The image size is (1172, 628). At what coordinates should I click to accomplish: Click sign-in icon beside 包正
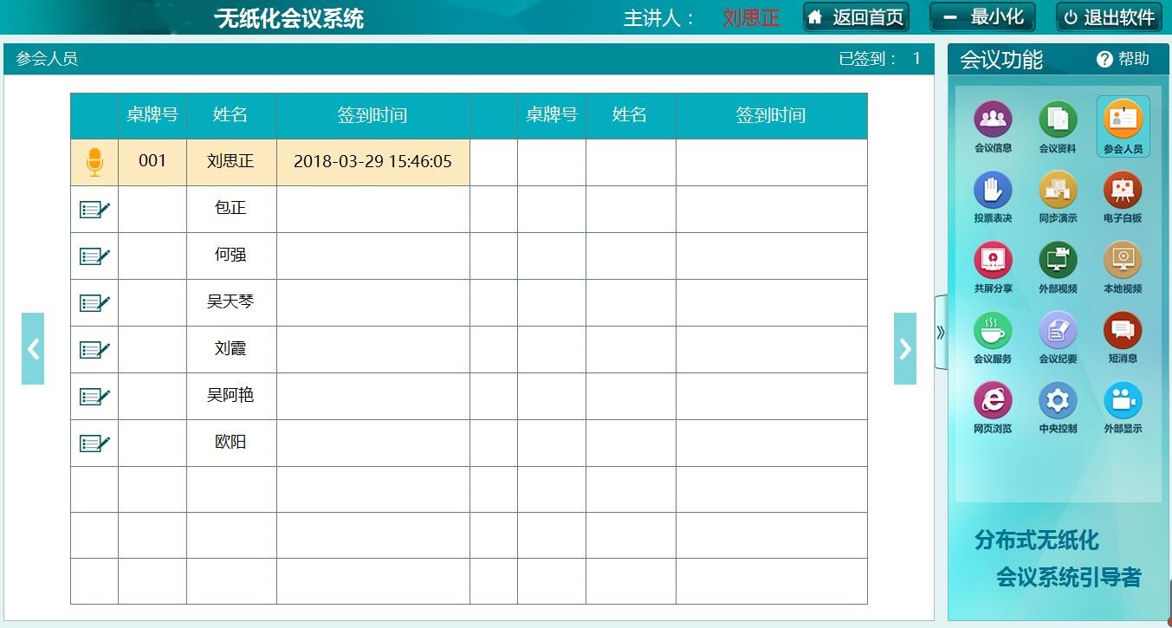[94, 209]
